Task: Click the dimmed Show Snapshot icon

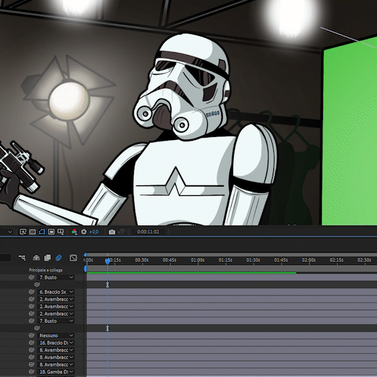Action: [121, 232]
